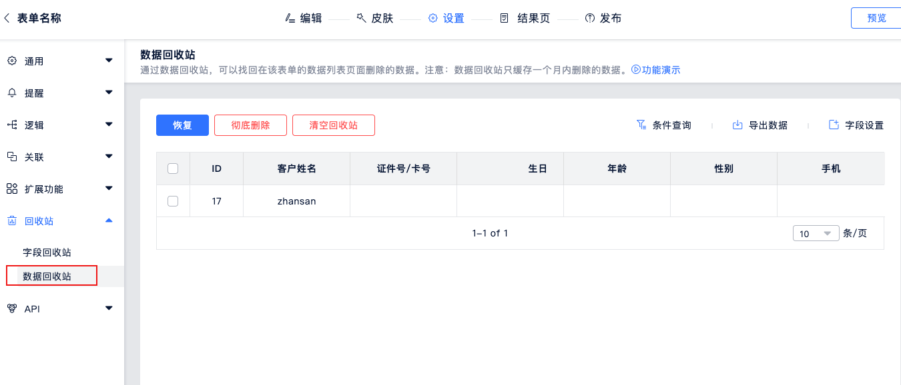
Task: Click the 导出数据 export icon
Action: pyautogui.click(x=737, y=125)
